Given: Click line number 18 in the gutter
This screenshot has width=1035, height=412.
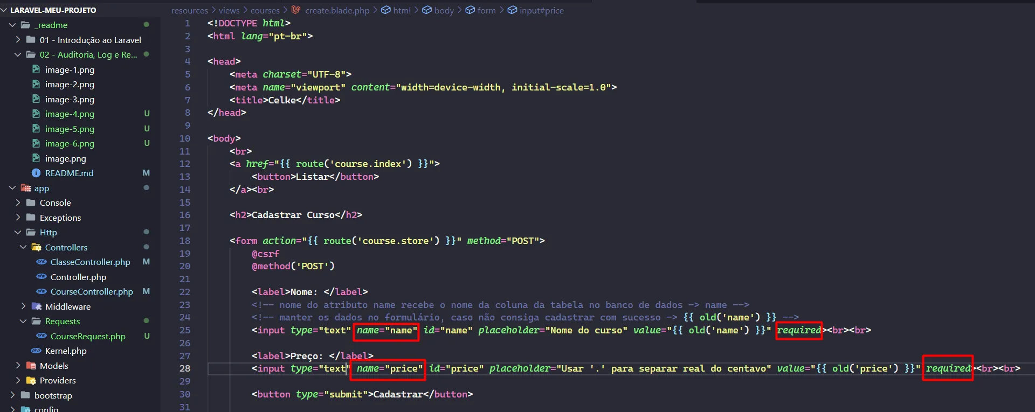Looking at the screenshot, I should [x=184, y=241].
